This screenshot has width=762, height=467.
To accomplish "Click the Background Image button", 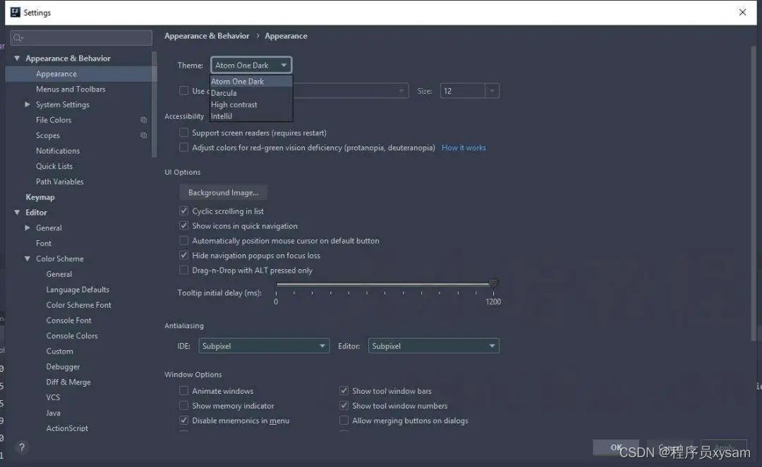I will (x=223, y=192).
